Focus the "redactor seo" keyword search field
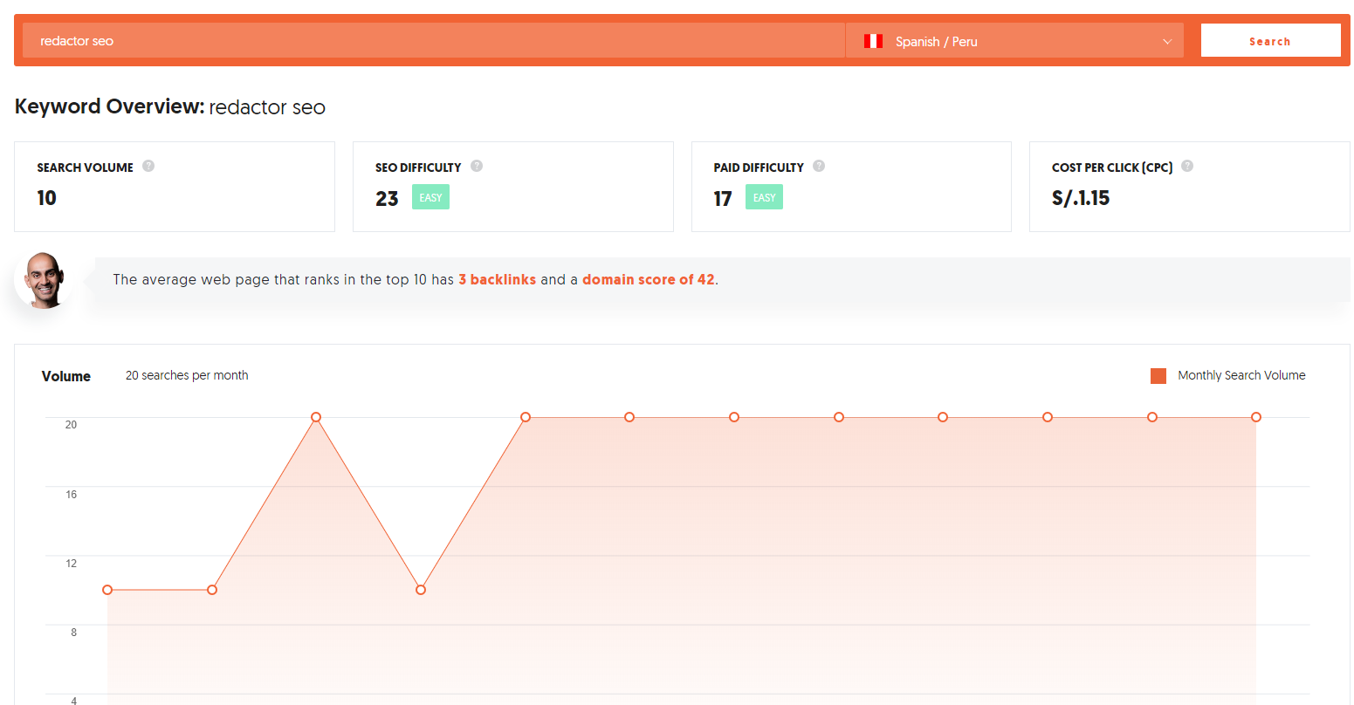The image size is (1354, 705). (x=432, y=41)
